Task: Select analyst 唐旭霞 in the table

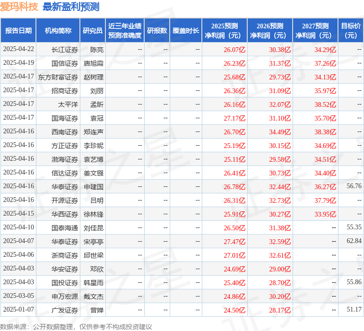Action: click(94, 63)
